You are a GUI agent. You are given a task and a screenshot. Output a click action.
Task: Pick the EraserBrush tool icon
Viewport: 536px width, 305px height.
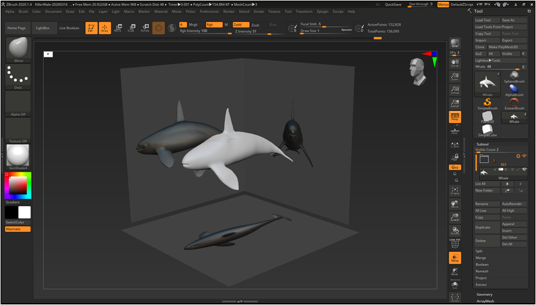point(514,104)
